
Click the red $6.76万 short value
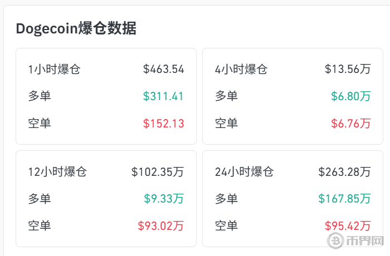(350, 124)
